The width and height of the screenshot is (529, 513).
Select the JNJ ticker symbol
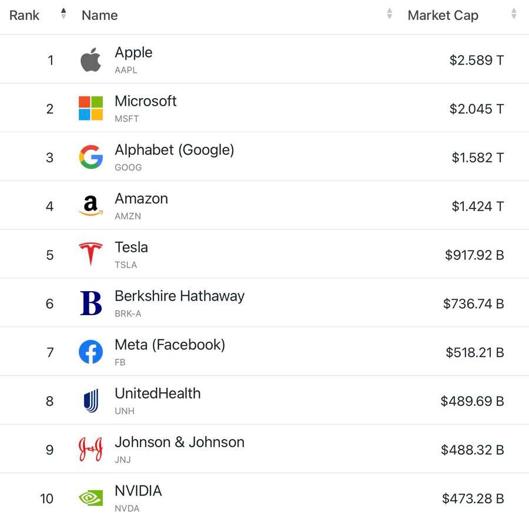(x=123, y=460)
